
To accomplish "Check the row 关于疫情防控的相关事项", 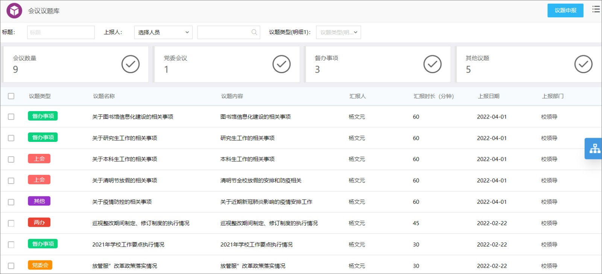I will point(11,202).
